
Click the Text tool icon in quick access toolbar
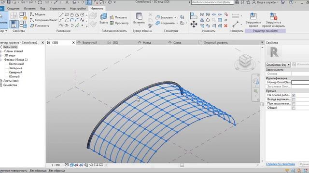coord(67,2)
